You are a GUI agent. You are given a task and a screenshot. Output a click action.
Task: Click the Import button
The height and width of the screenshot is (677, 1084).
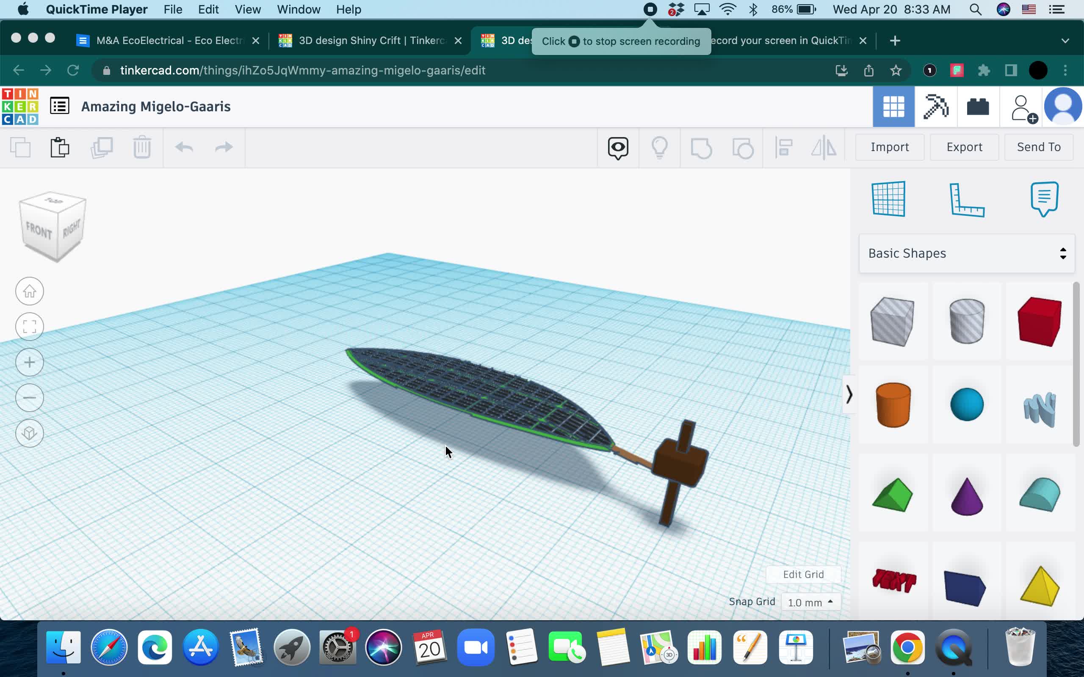pos(890,147)
